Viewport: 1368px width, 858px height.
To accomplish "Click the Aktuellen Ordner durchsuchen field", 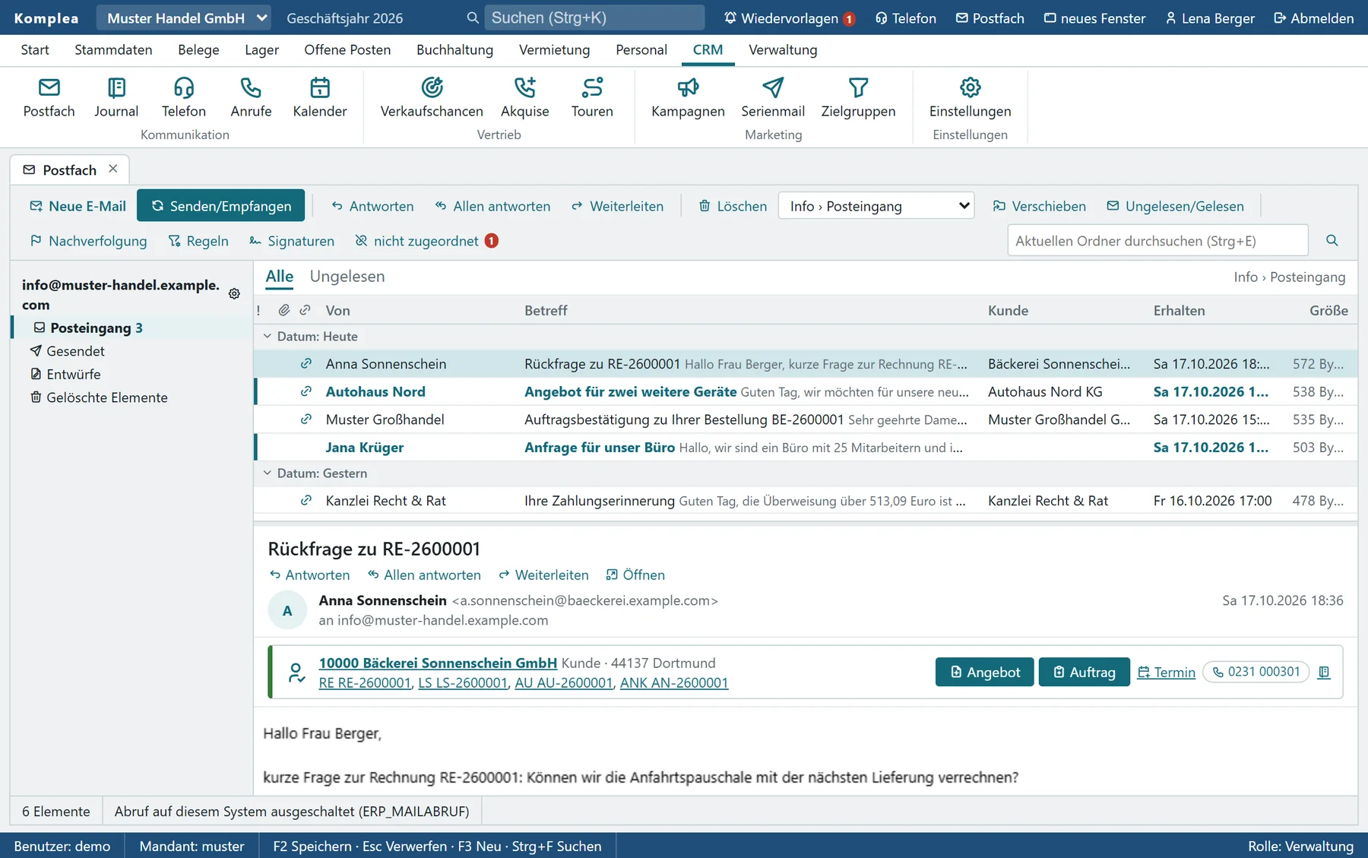I will point(1157,240).
